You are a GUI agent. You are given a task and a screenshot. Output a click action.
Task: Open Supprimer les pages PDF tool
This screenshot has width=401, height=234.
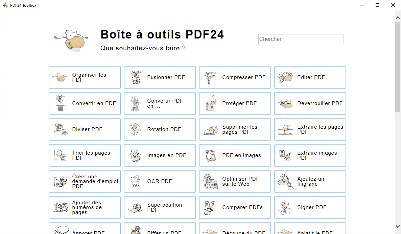pos(235,130)
